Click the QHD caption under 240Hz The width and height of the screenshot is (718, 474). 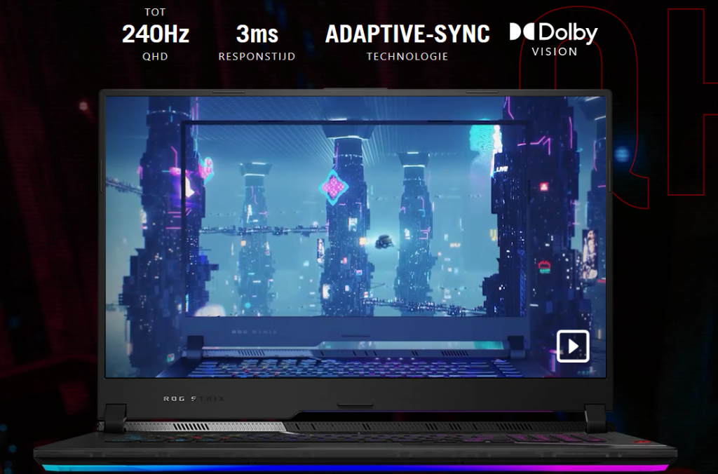click(156, 56)
